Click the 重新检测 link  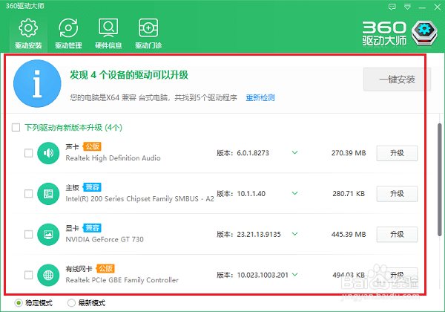coord(260,98)
